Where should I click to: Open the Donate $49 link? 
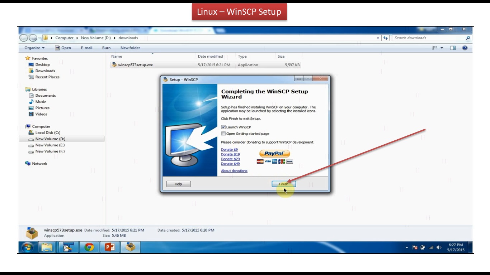[230, 164]
